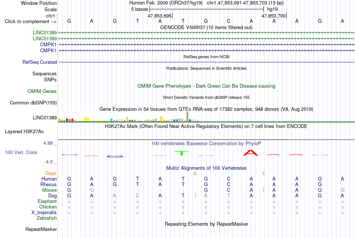Image resolution: width=355 pixels, height=238 pixels.
Task: Click the LINC01389 label beside the GTEx bar chart
Action: tap(44, 118)
